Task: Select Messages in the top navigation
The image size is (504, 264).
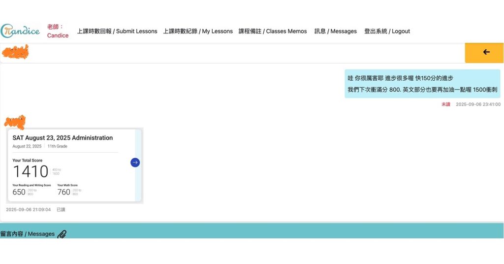Action: click(x=336, y=31)
